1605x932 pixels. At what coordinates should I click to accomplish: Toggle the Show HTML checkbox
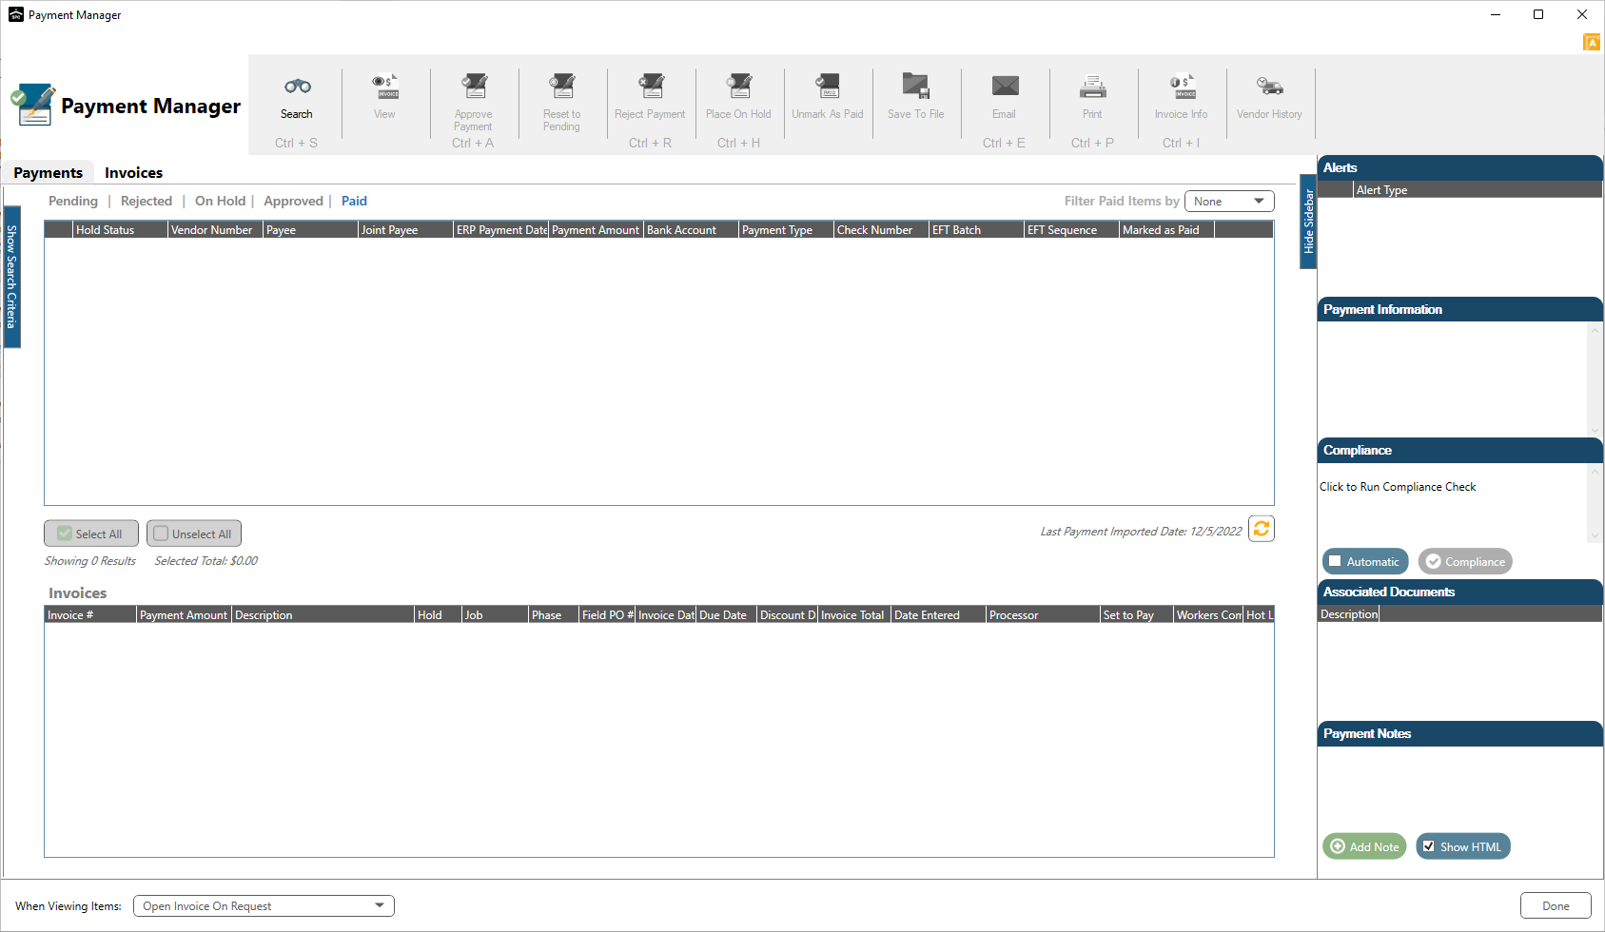(x=1429, y=846)
